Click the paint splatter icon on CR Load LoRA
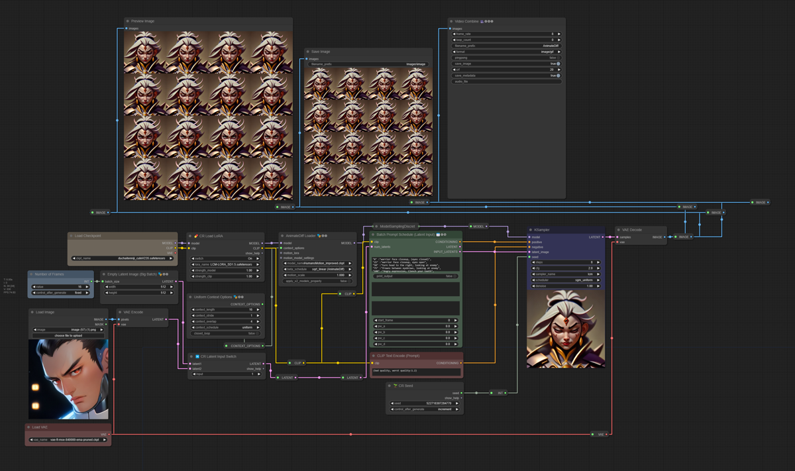795x471 pixels. tap(195, 237)
